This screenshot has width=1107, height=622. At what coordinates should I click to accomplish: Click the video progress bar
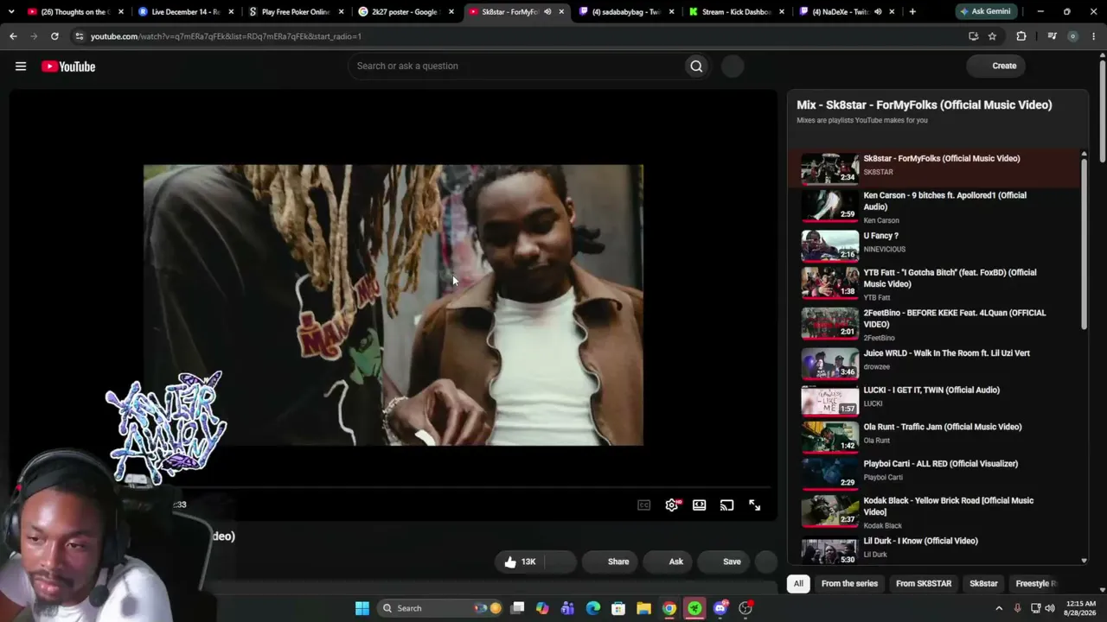pyautogui.click(x=394, y=486)
